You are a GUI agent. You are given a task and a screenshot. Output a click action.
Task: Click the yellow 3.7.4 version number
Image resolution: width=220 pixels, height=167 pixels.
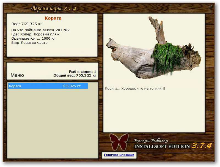(202, 146)
